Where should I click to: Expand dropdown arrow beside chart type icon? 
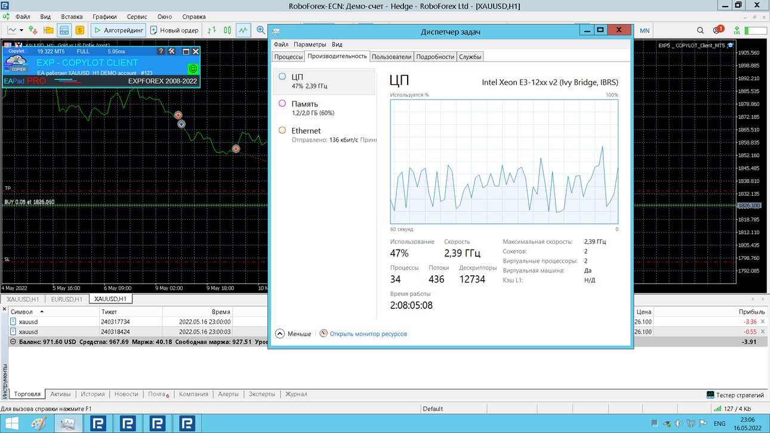(x=21, y=30)
